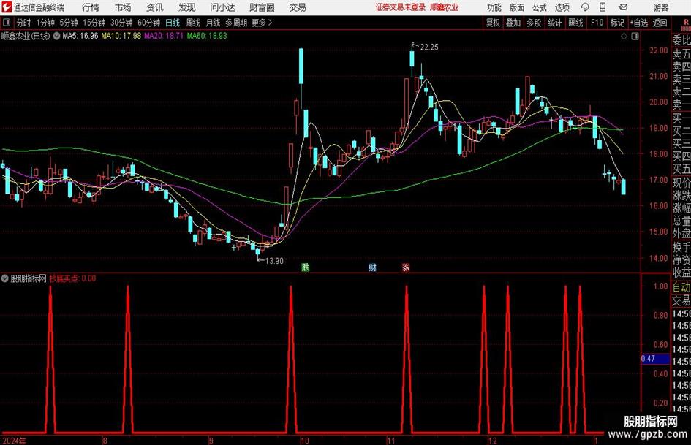Open the 财富圈 menu
The height and width of the screenshot is (445, 691).
tap(262, 7)
